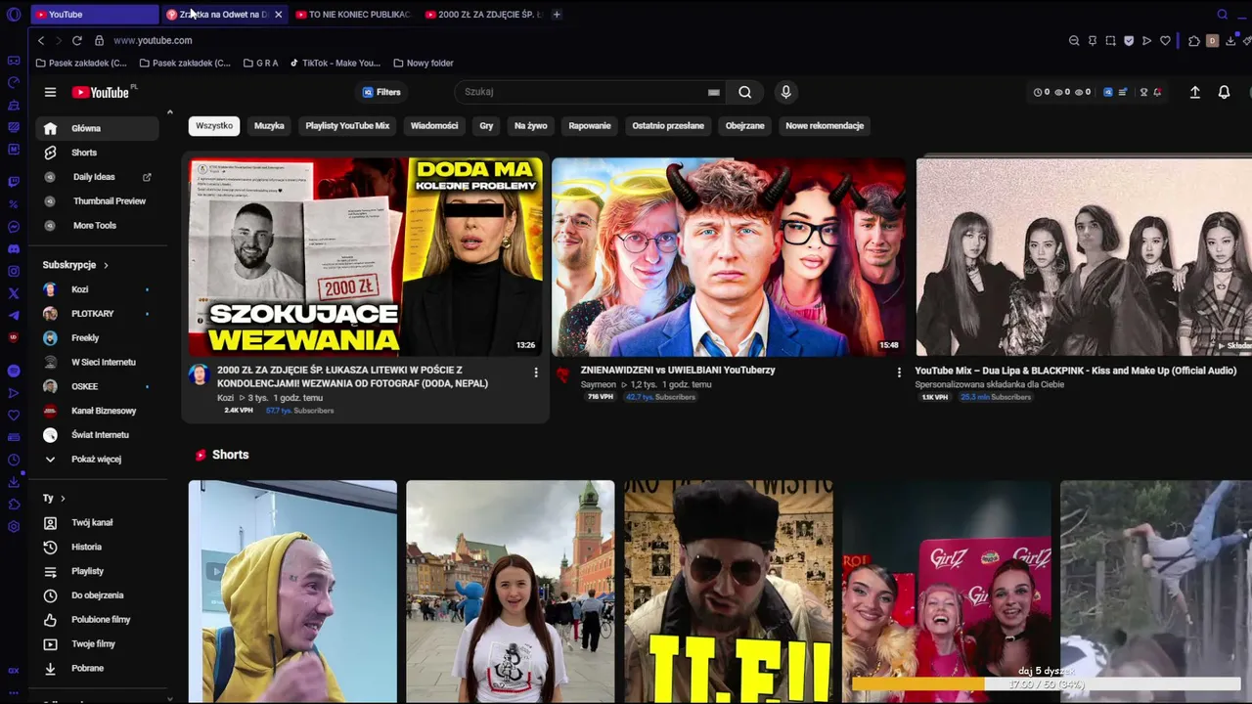Expand the Ty section arrow

point(63,499)
